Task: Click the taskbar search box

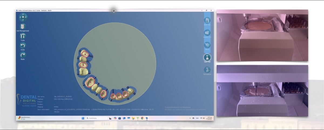Action: click(97, 118)
